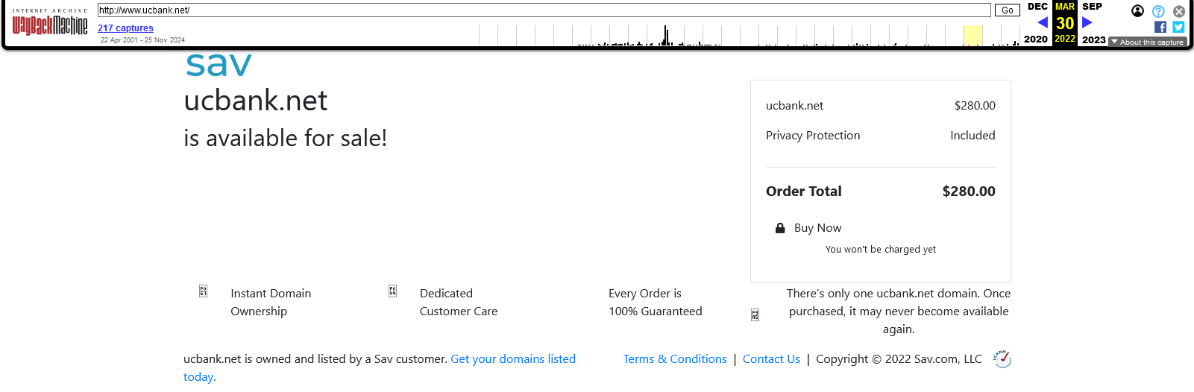Click the Wayback Machine logo
The height and width of the screenshot is (392, 1194).
tap(49, 22)
